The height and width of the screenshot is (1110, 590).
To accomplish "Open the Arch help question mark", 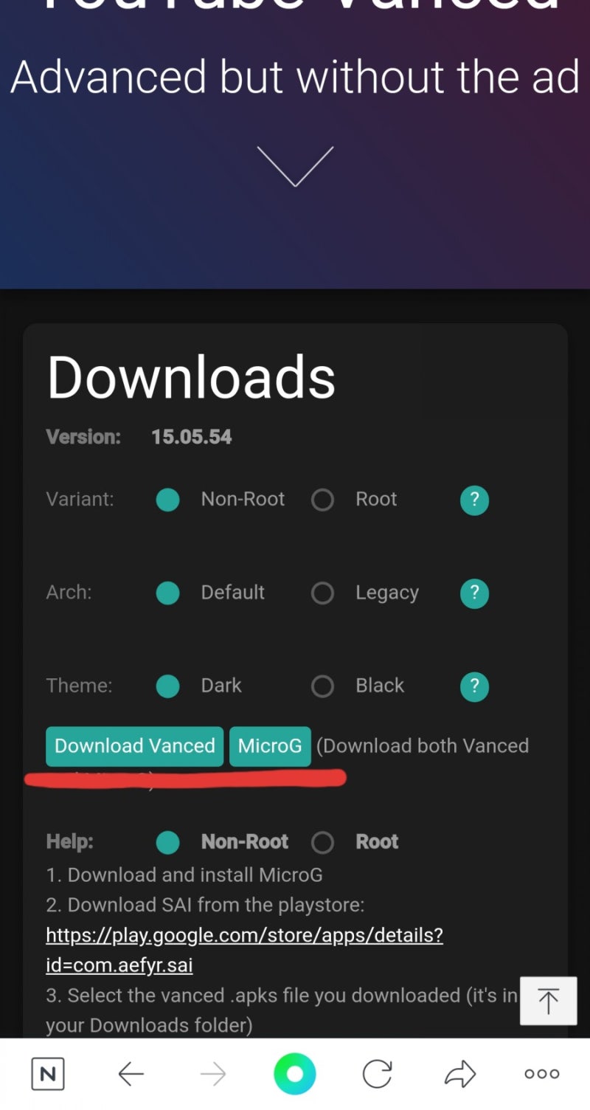I will (474, 593).
